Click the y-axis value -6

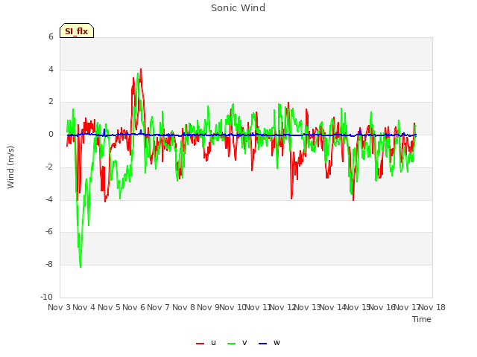click(50, 232)
